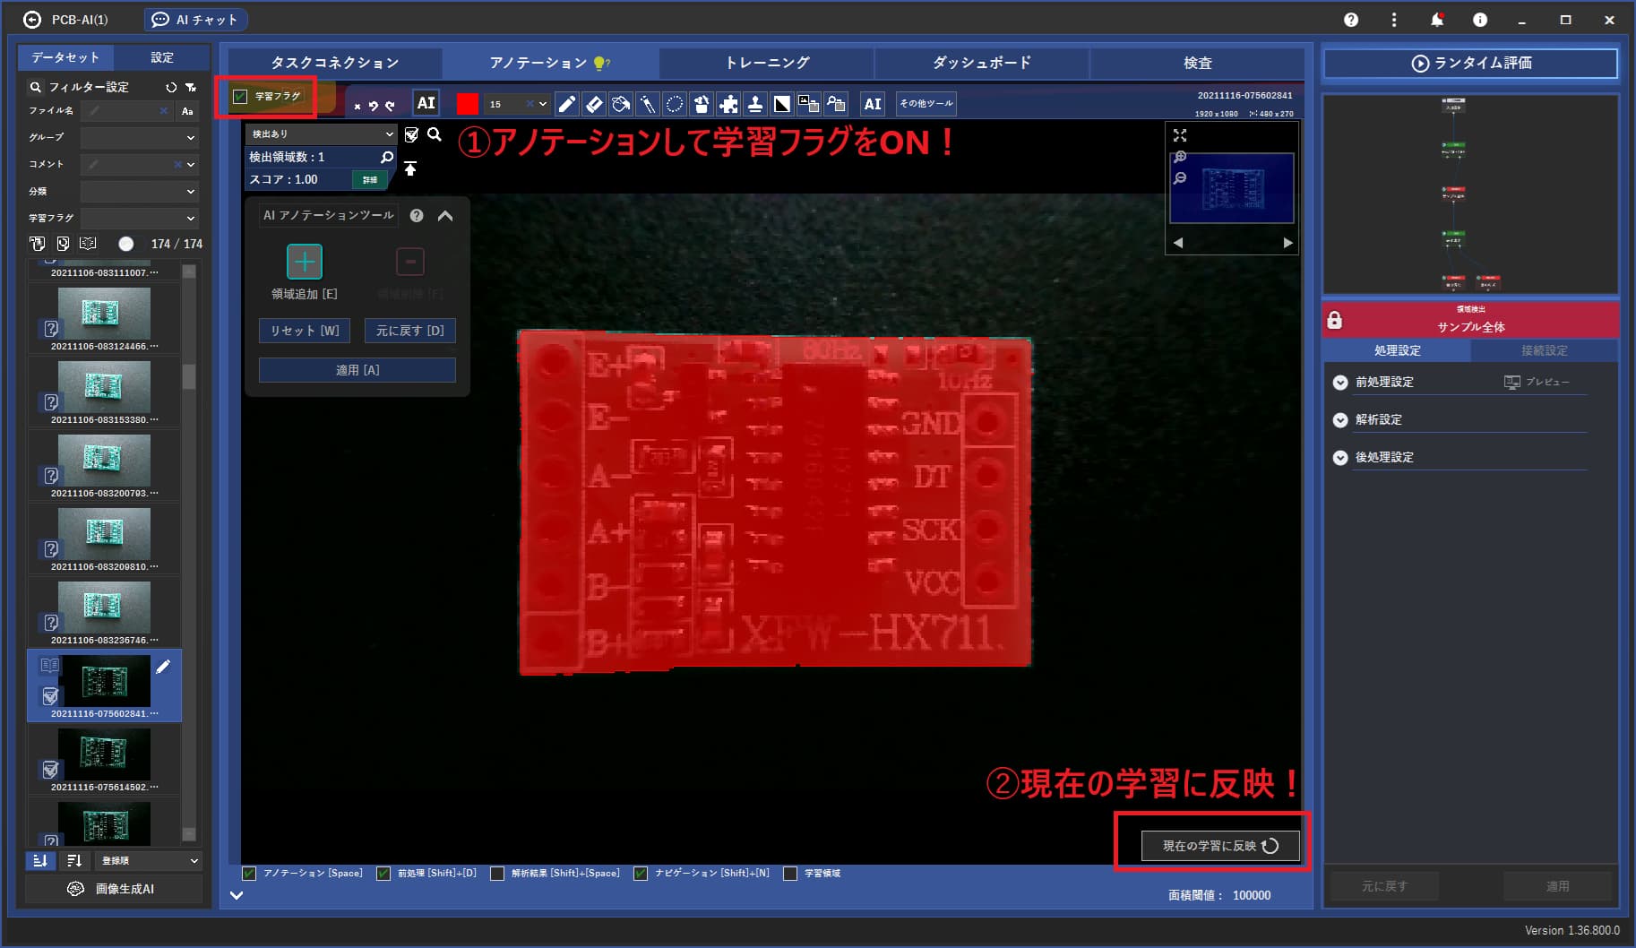Select the pencil drawing tool
The height and width of the screenshot is (948, 1636).
[x=567, y=104]
